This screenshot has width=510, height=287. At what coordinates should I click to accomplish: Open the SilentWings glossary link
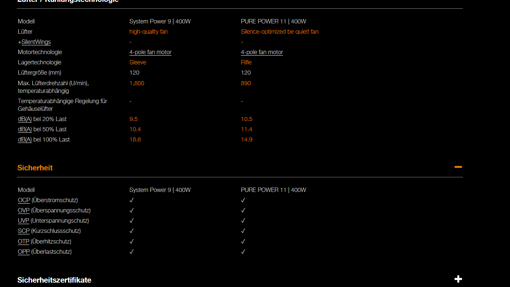point(36,42)
